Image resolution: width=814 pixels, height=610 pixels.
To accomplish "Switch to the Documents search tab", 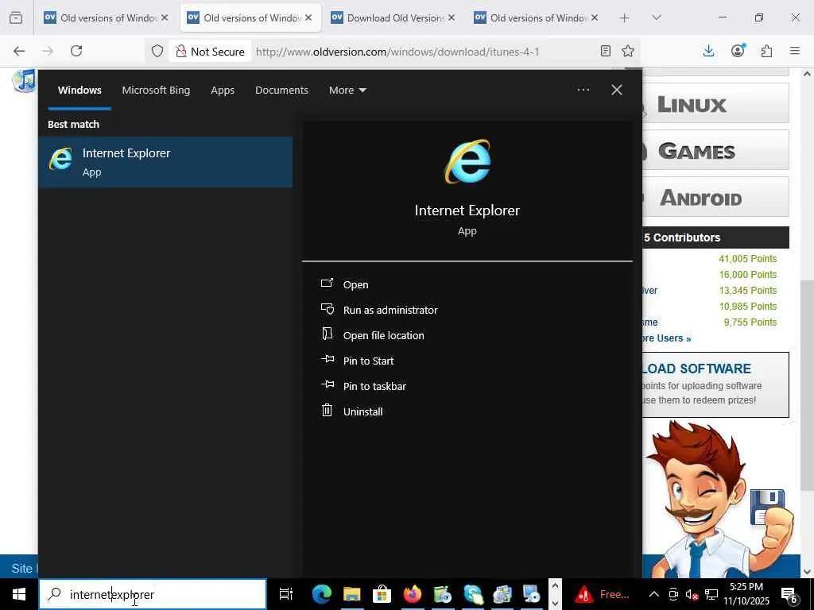I will point(281,91).
